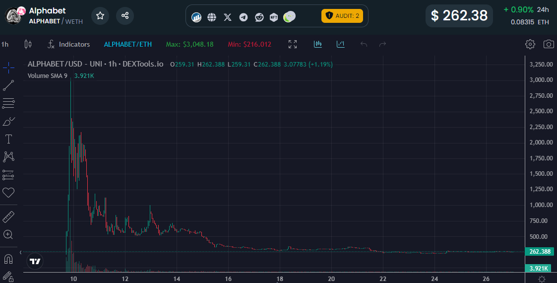Add Alphabet to favorites with star button
This screenshot has height=283, width=557.
[x=100, y=16]
